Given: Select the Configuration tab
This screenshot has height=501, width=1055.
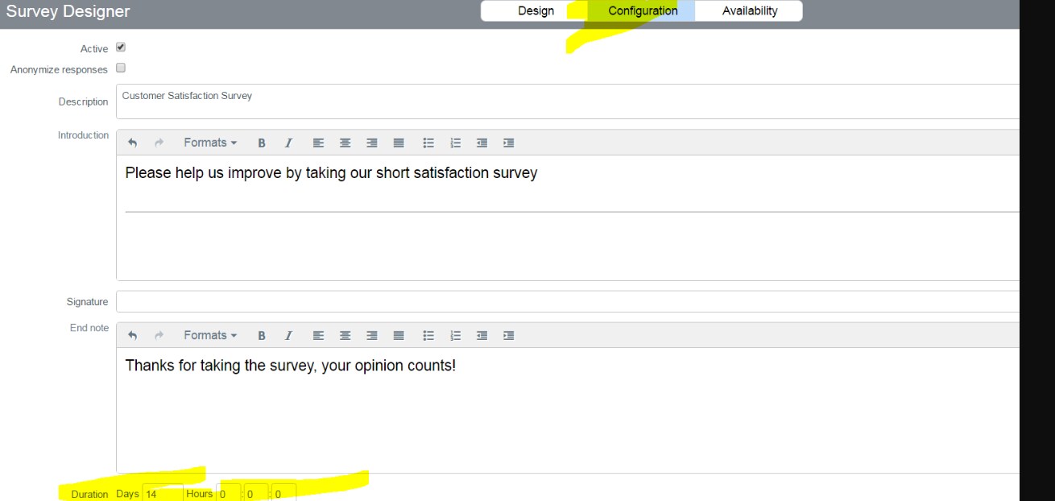Looking at the screenshot, I should click(x=642, y=10).
